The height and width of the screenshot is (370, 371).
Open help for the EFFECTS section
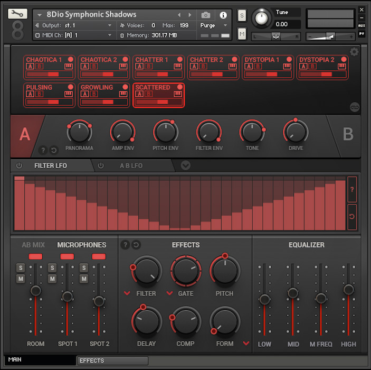click(125, 244)
